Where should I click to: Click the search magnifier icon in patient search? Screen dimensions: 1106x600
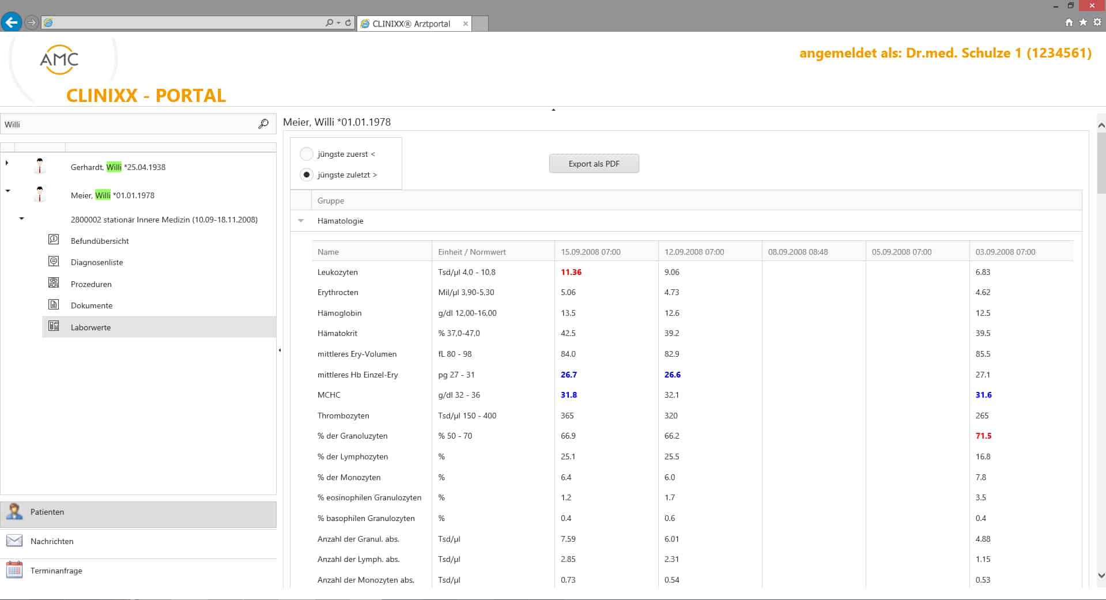pyautogui.click(x=263, y=124)
